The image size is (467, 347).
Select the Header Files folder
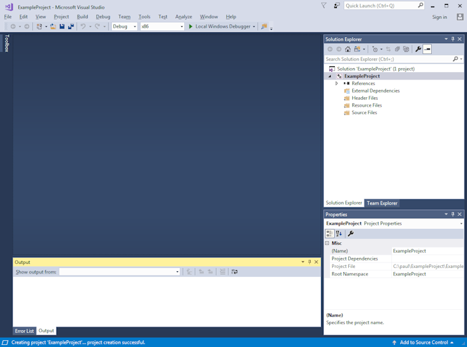click(x=364, y=98)
